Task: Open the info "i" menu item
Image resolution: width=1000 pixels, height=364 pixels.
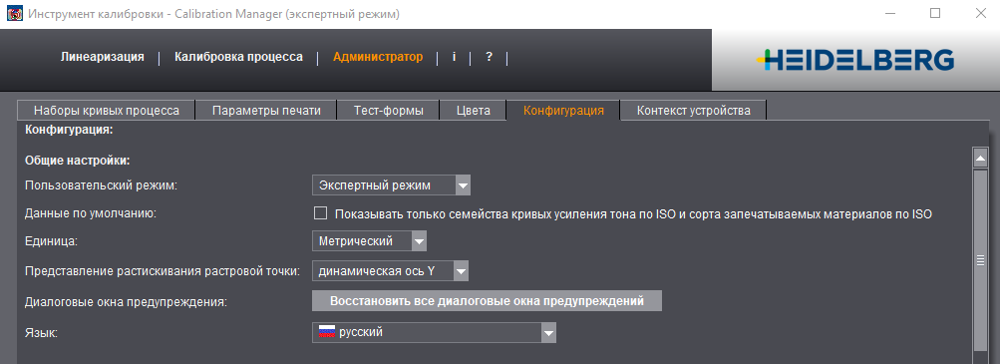Action: [x=454, y=57]
